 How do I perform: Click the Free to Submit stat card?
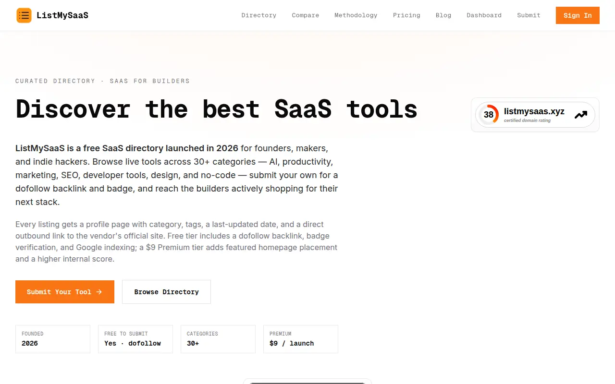135,339
